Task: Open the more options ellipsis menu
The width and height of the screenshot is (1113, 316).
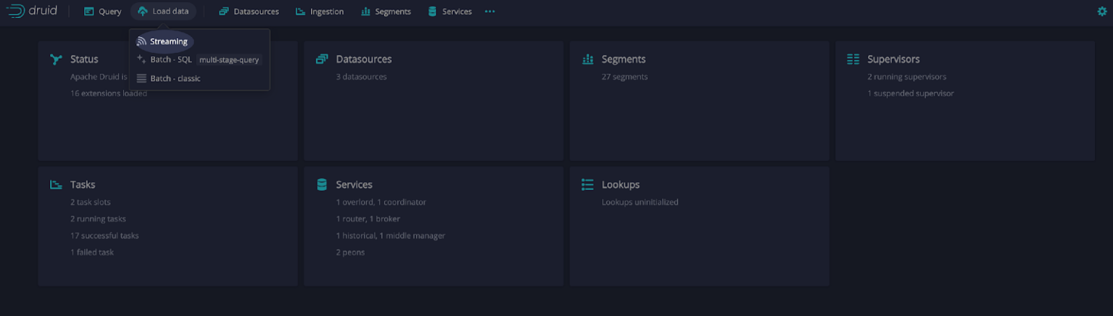Action: [490, 12]
